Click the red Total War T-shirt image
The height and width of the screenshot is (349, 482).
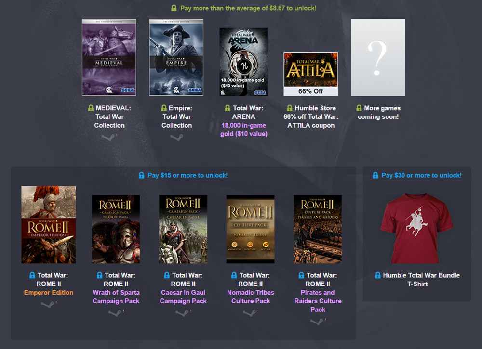(417, 228)
